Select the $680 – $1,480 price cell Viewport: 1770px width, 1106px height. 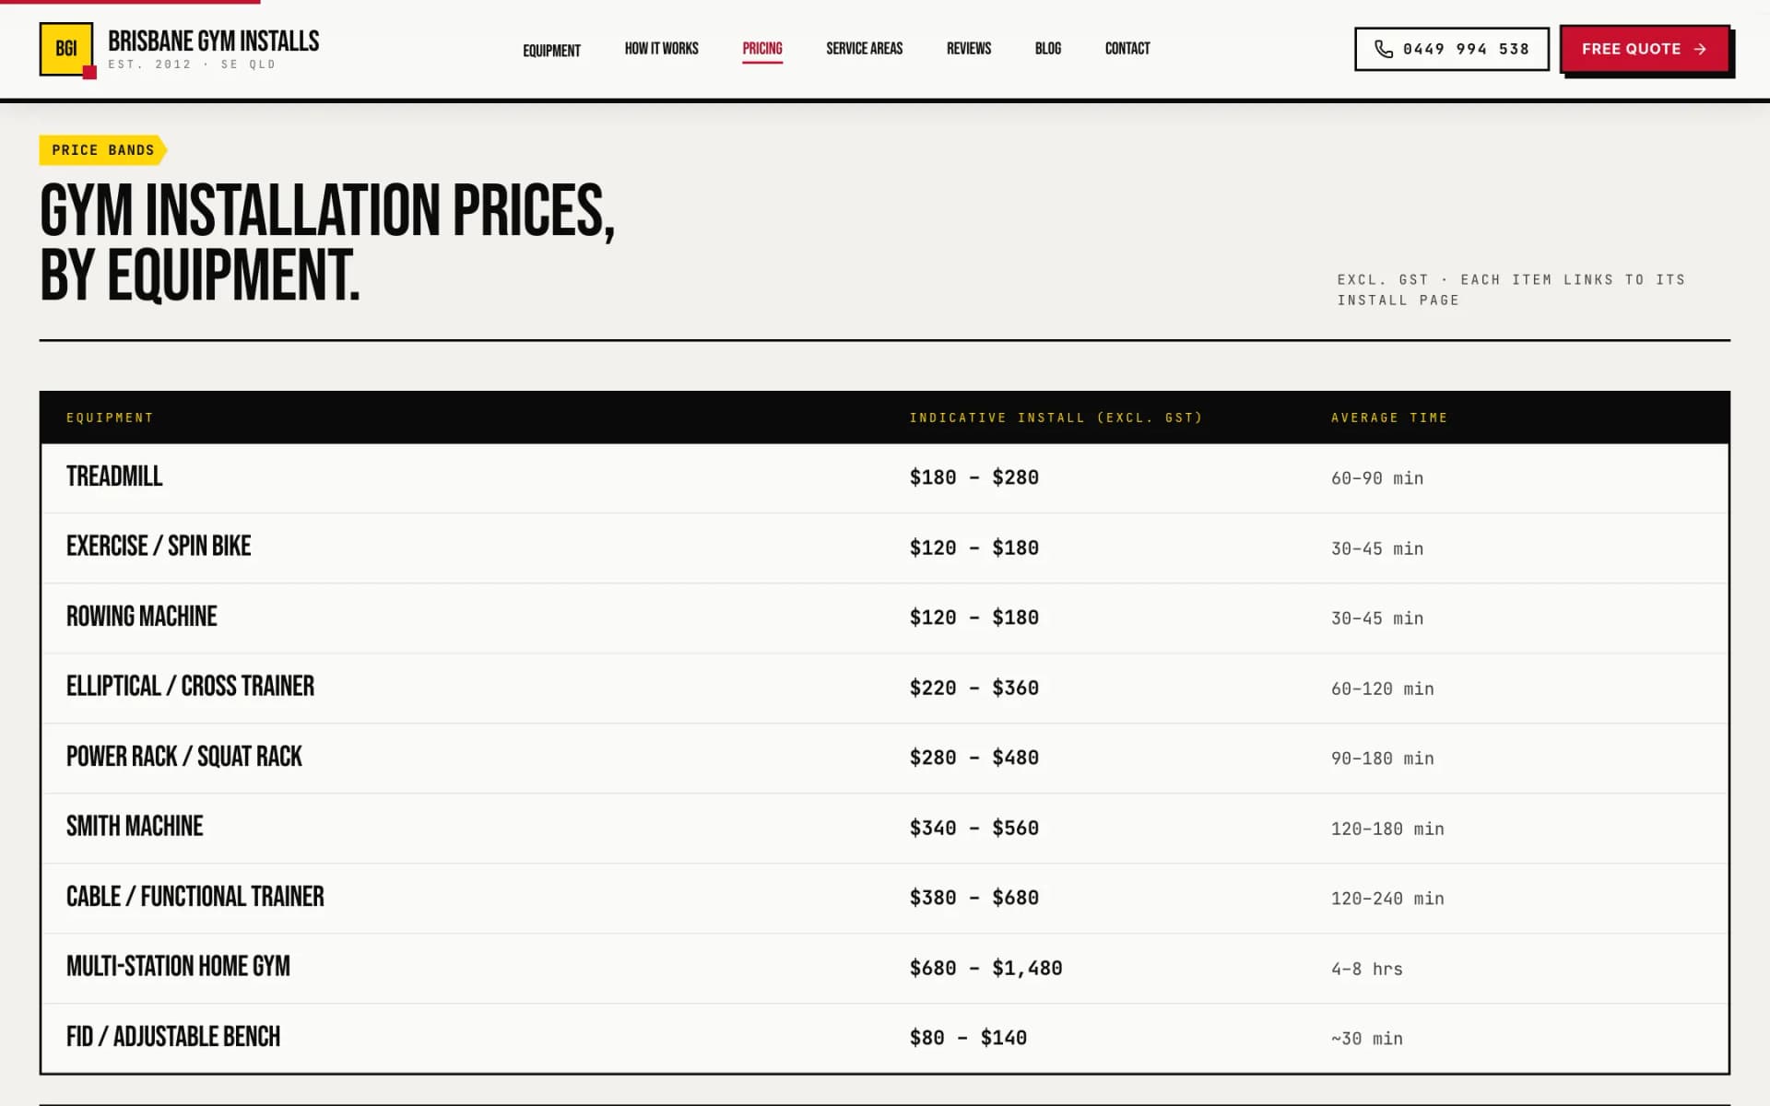click(x=985, y=968)
